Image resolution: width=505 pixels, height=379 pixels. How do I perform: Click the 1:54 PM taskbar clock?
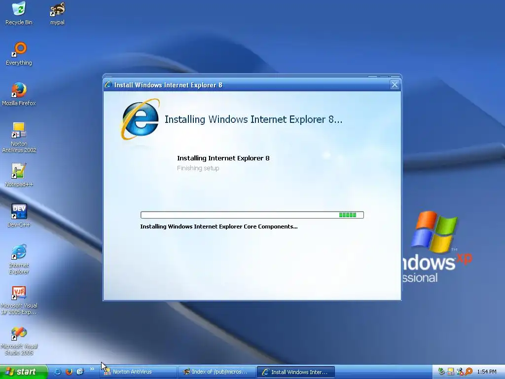point(487,372)
